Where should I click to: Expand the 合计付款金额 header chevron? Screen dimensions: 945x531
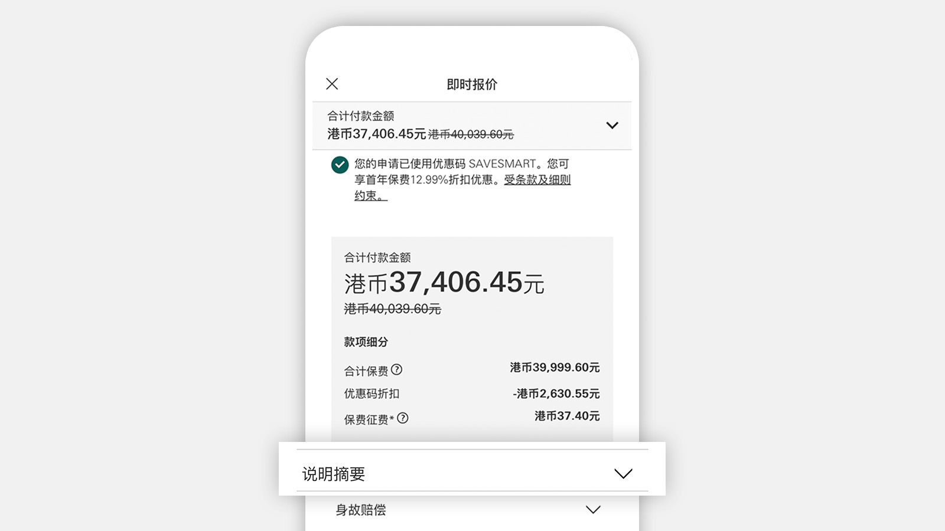point(612,125)
